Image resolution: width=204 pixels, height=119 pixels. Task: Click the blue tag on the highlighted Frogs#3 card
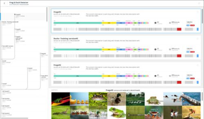(x=188, y=25)
